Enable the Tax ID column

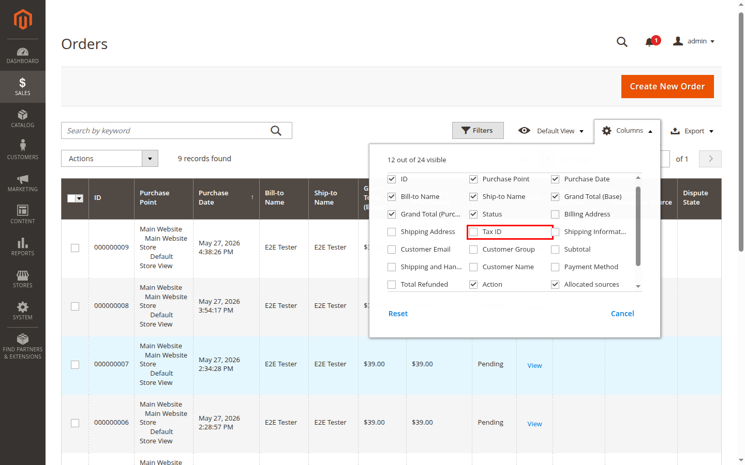click(473, 232)
